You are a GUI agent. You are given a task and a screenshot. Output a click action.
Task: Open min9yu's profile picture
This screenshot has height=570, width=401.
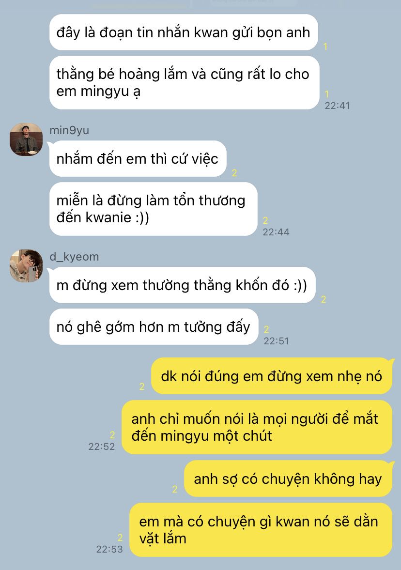coord(26,139)
